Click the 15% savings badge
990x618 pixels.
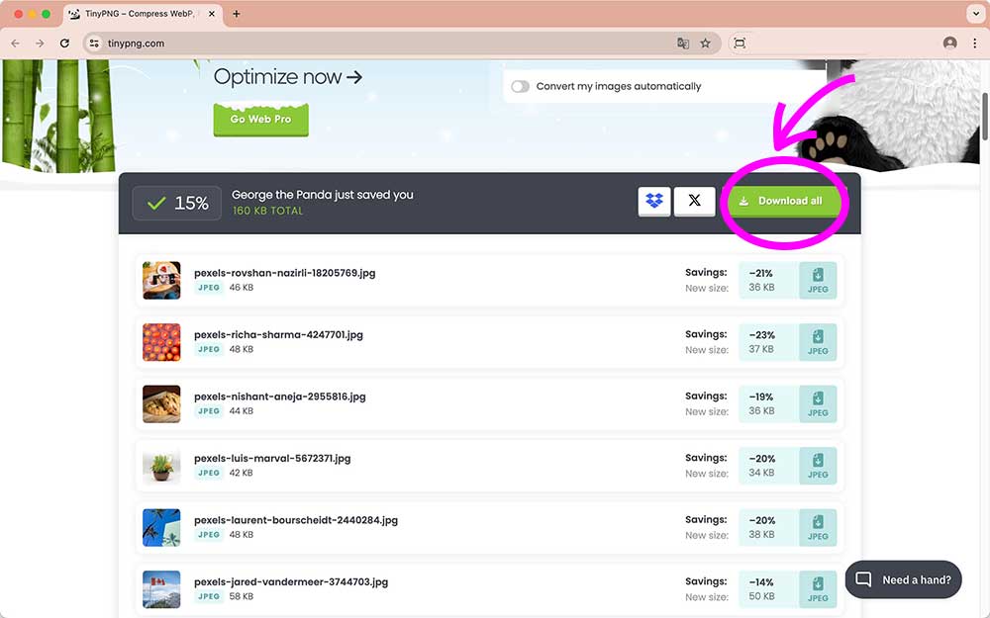click(x=177, y=203)
